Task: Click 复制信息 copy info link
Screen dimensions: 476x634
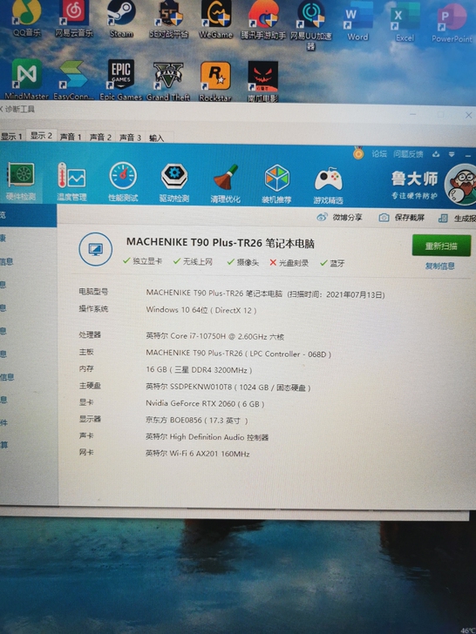Action: (x=440, y=266)
